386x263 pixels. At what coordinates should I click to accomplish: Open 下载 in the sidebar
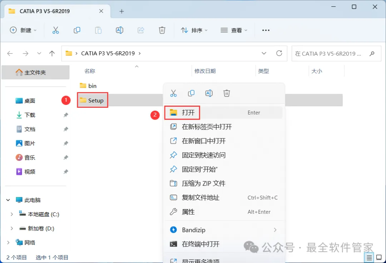pyautogui.click(x=30, y=115)
